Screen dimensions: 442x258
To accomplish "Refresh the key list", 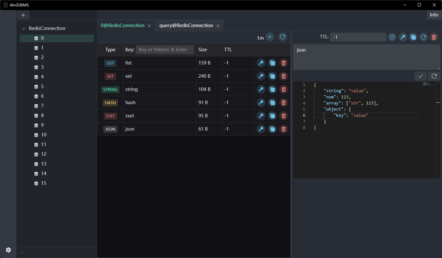I will click(283, 37).
